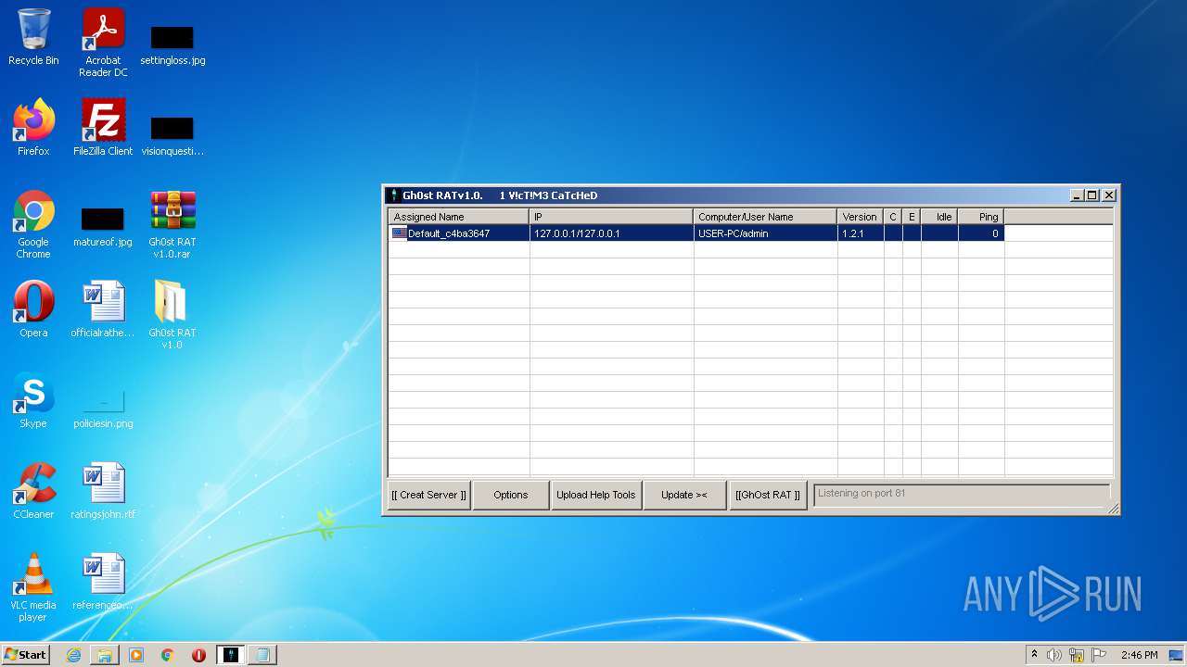
Task: Click the Update >< button
Action: [x=684, y=495]
